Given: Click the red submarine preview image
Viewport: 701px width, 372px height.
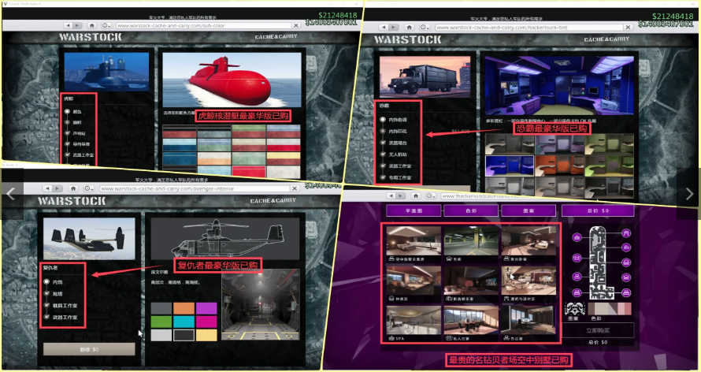Looking at the screenshot, I should click(232, 80).
